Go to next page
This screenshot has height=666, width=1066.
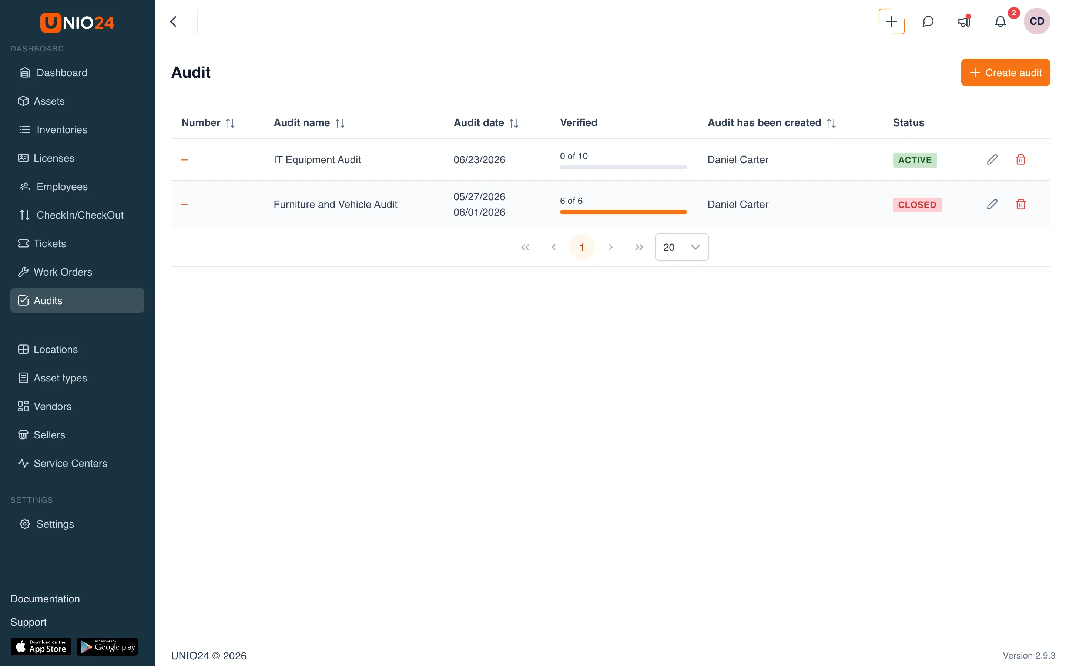click(610, 247)
